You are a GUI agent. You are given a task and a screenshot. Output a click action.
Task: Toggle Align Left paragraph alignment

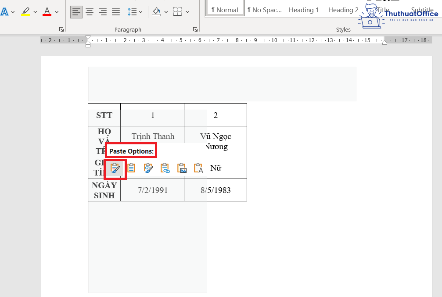pyautogui.click(x=76, y=12)
